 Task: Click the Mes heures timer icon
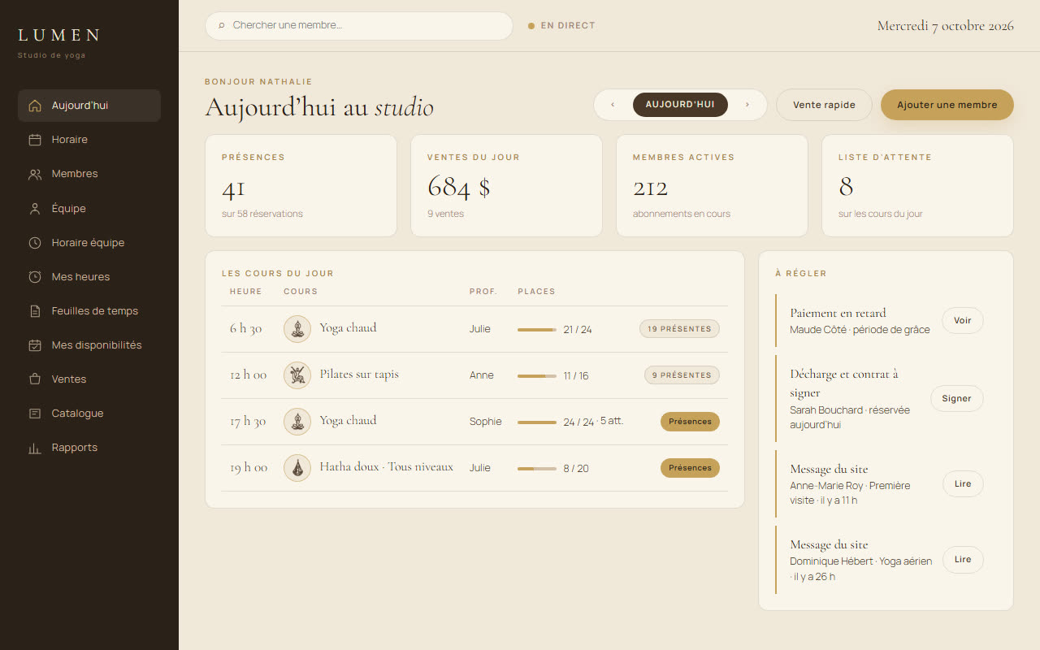point(34,277)
